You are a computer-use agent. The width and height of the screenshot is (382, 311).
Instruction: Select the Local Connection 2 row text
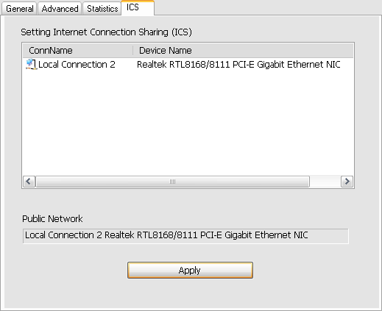click(77, 65)
